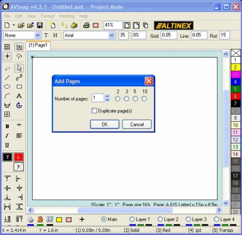This screenshot has width=242, height=235.
Task: Pick green color swatch 5
Action: (235, 89)
